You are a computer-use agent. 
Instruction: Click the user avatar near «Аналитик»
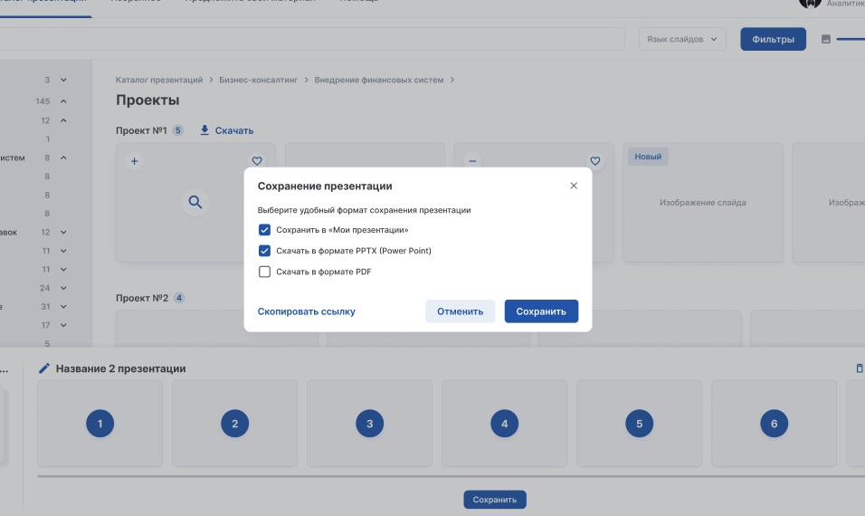coord(809,3)
